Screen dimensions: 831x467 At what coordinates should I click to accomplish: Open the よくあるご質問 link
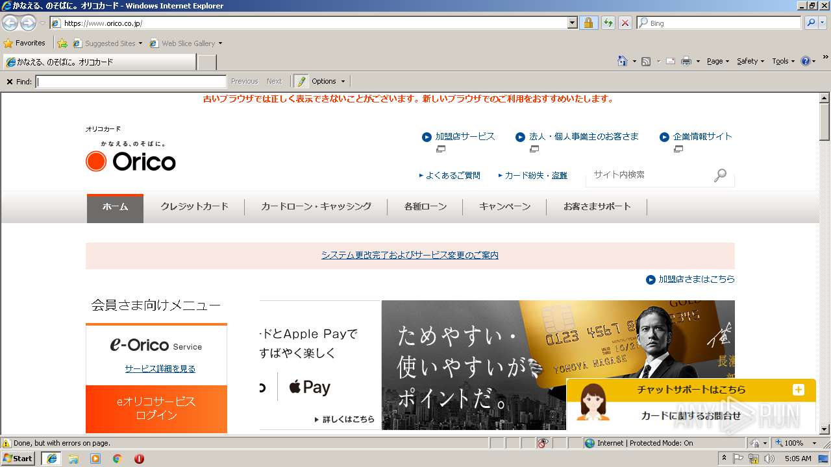pos(453,176)
